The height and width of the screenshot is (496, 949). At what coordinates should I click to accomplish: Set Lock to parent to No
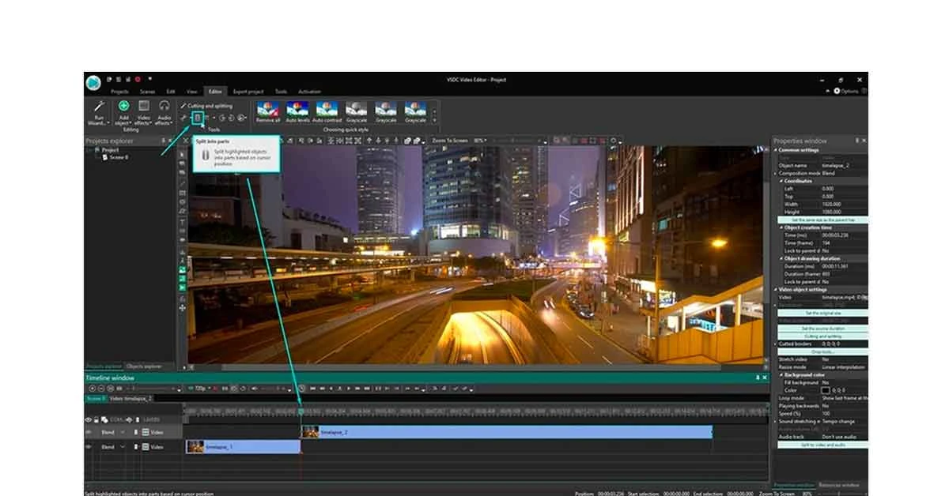(x=826, y=252)
